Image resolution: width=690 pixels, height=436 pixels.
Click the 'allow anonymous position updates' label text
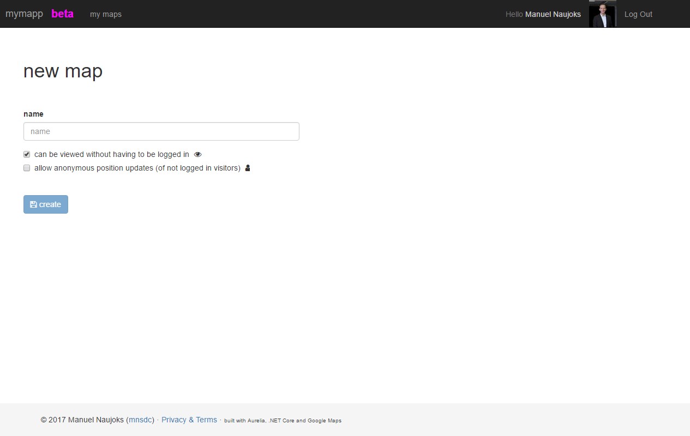tap(137, 168)
